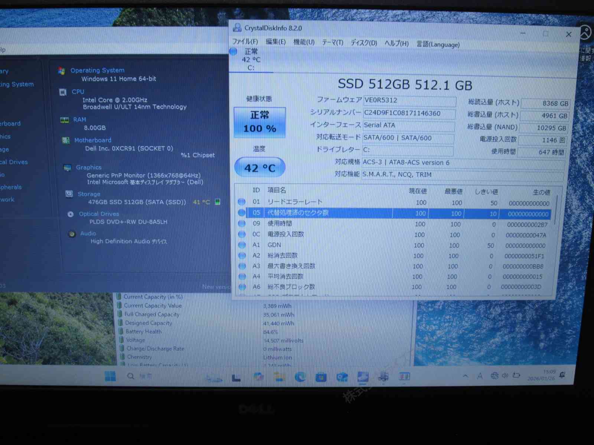The image size is (594, 445).
Task: Click the Storage link in Speccy summary
Action: tap(89, 194)
